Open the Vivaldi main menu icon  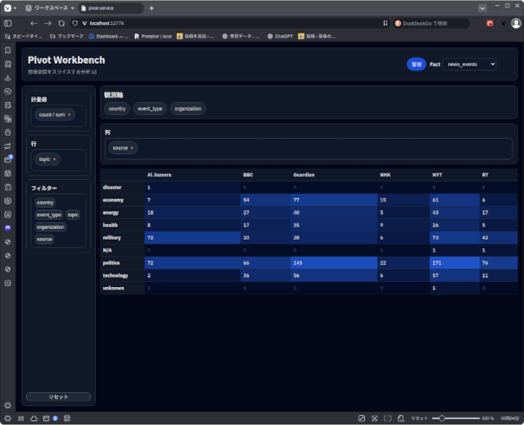[7, 7]
